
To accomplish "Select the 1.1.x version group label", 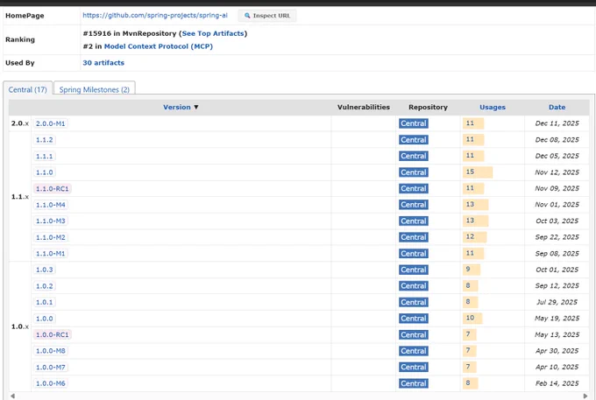I will point(20,197).
